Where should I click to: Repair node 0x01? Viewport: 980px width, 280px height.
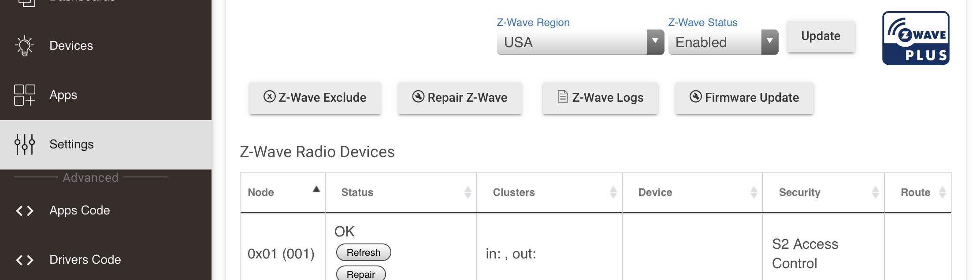click(x=360, y=274)
